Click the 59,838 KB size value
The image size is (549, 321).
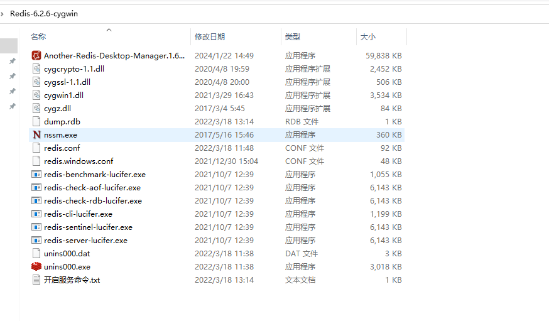coord(383,56)
